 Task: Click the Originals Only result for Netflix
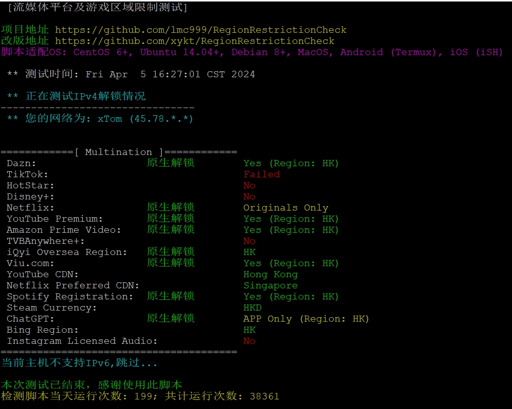coord(286,208)
